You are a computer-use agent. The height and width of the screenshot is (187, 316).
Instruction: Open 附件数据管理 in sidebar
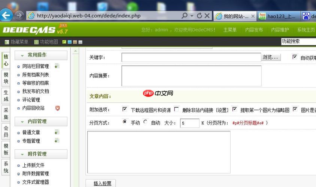pyautogui.click(x=36, y=174)
